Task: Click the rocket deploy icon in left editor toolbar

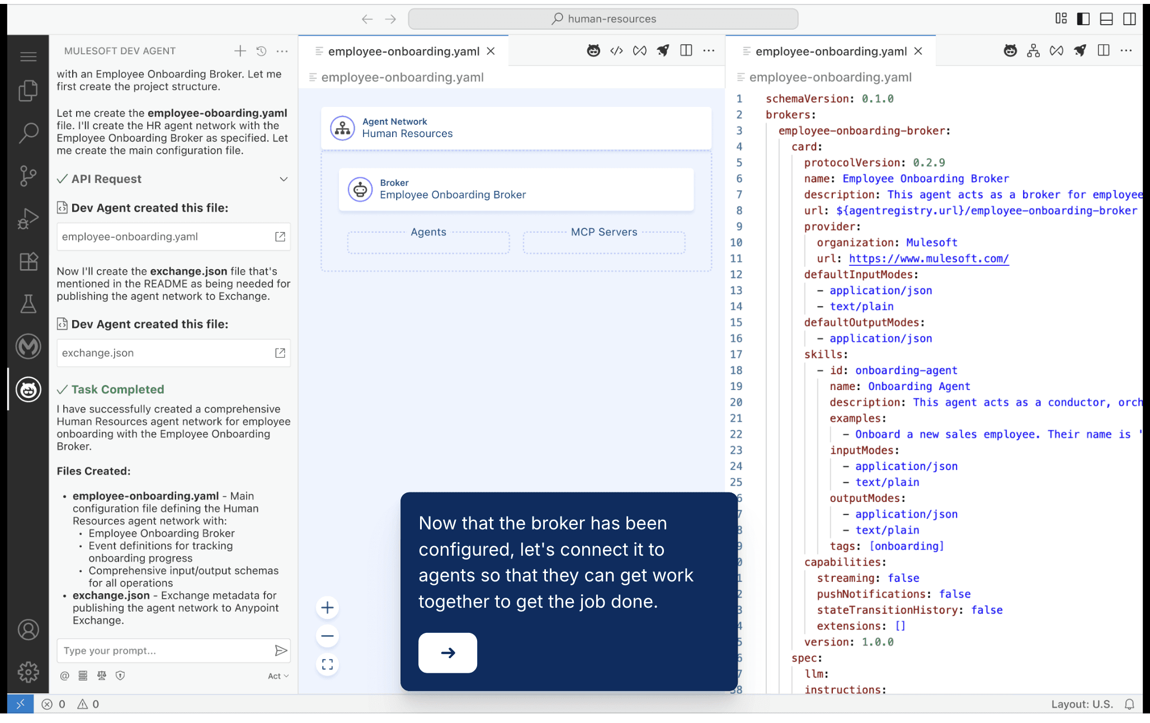Action: tap(663, 51)
